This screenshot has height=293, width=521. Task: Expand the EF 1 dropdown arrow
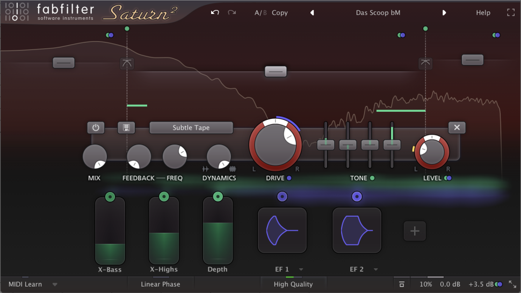301,269
